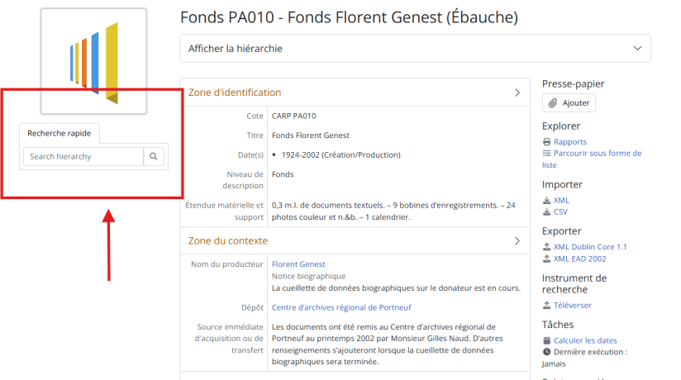
Task: Select the Recherche rapide tab
Action: click(60, 133)
